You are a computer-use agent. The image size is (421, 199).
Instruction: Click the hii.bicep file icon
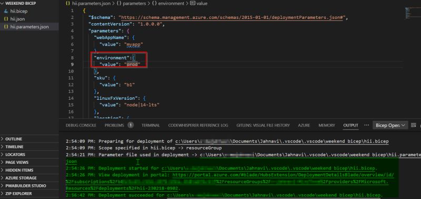point(6,11)
